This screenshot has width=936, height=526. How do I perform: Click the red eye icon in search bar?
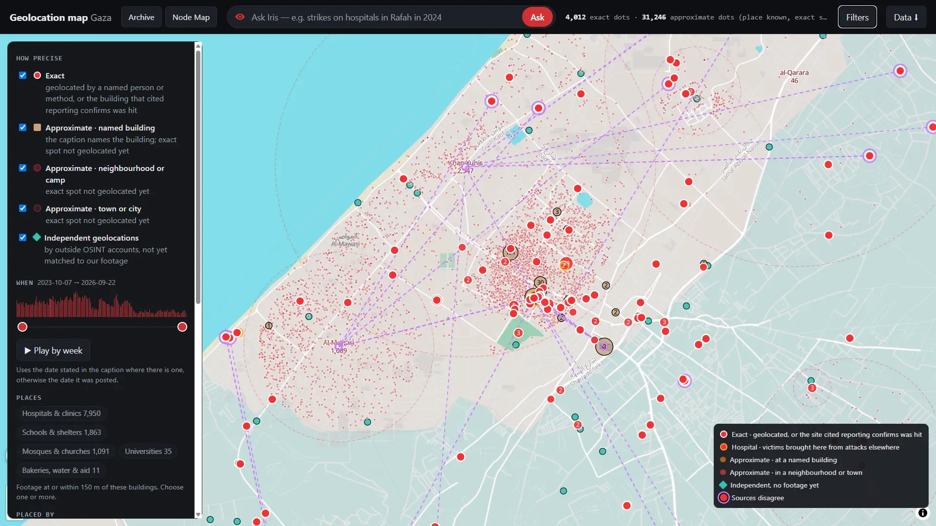point(240,17)
